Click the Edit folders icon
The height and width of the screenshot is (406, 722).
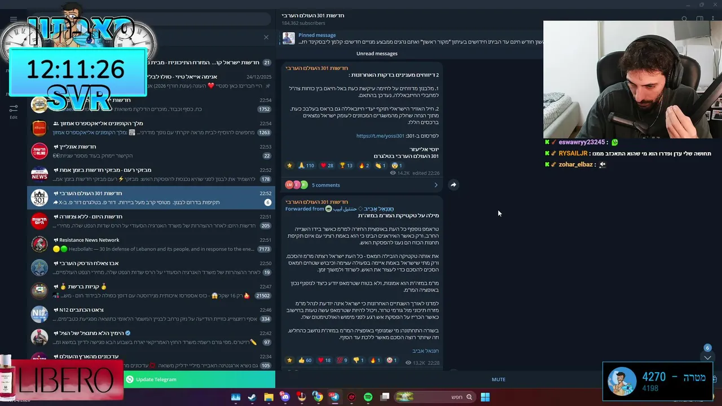point(14,111)
